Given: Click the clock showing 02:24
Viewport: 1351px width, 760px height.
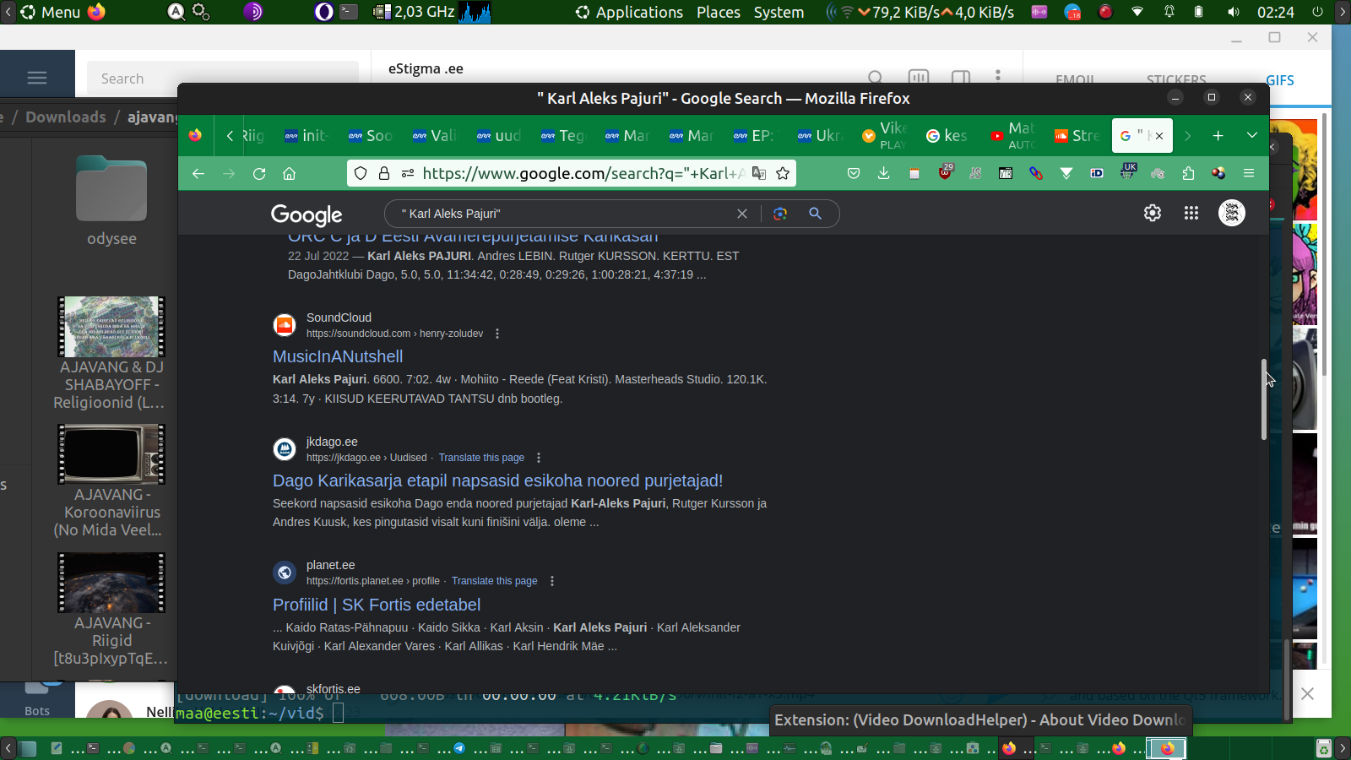Looking at the screenshot, I should click(x=1275, y=12).
